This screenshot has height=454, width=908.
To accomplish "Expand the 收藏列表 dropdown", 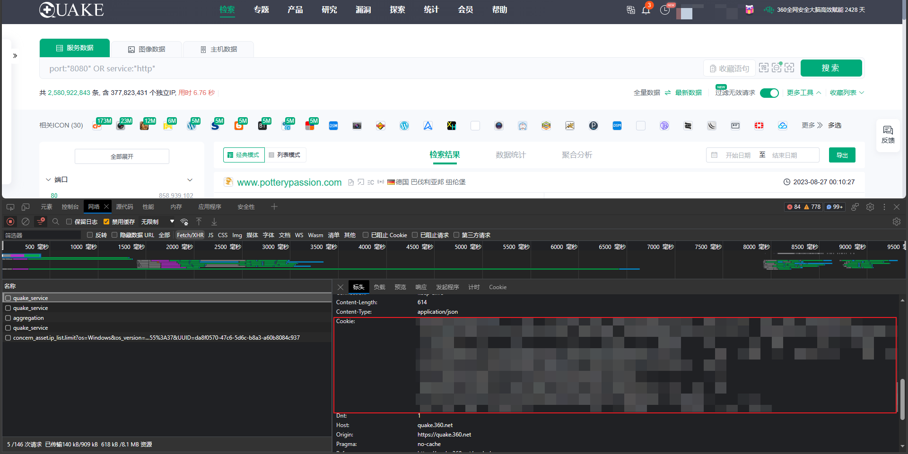I will pyautogui.click(x=847, y=93).
